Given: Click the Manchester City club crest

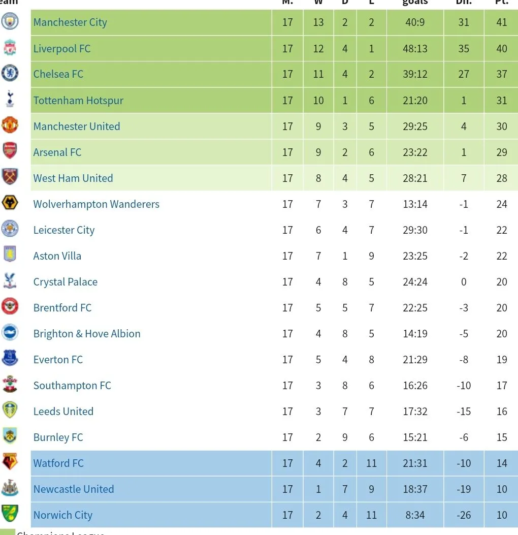Looking at the screenshot, I should coord(10,21).
